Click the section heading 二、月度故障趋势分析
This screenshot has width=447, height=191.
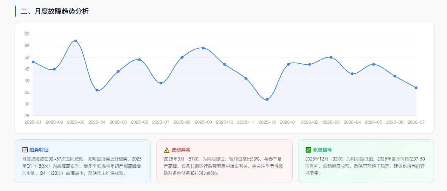click(x=55, y=11)
